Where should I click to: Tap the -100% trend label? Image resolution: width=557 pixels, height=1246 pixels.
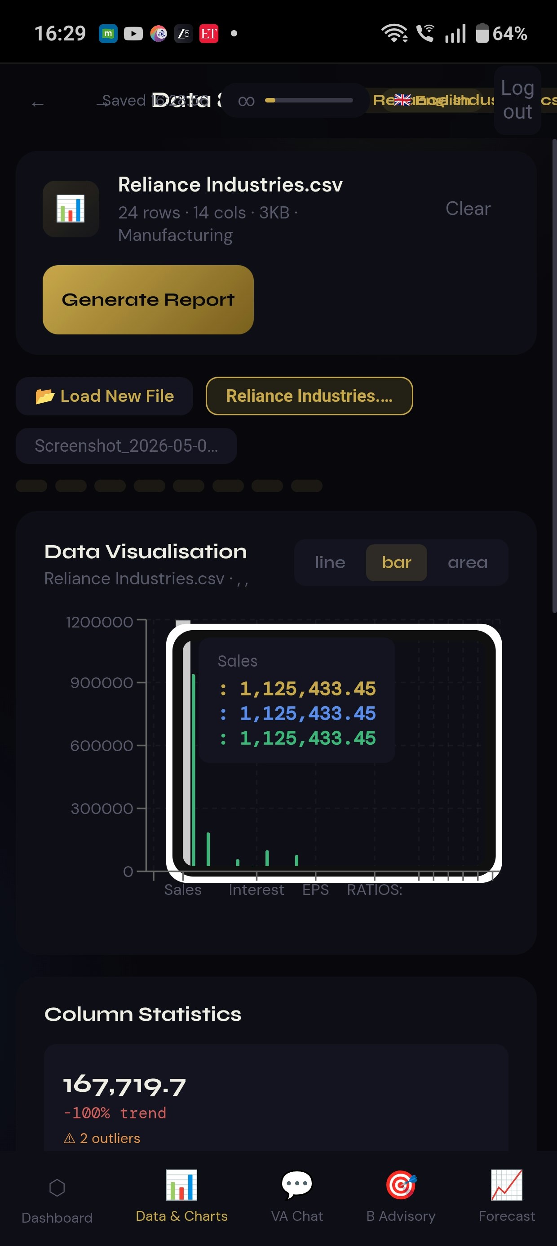click(x=115, y=1113)
